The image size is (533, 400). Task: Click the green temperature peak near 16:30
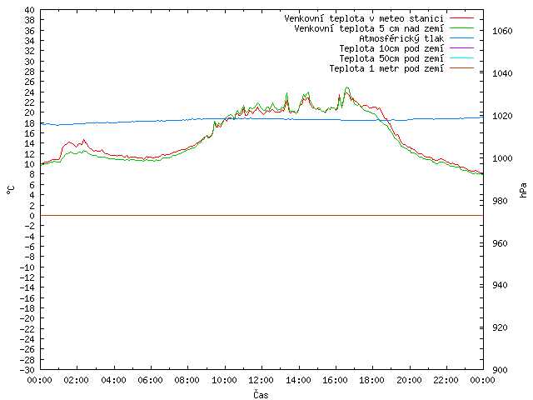(x=347, y=87)
